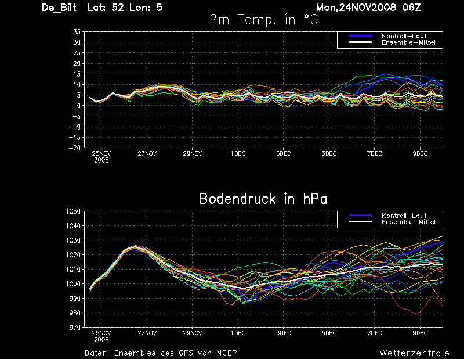Click 'Daten: Ensembles des GFS von NCEP' source note
Screen dimensions: 464x359
pos(161,353)
